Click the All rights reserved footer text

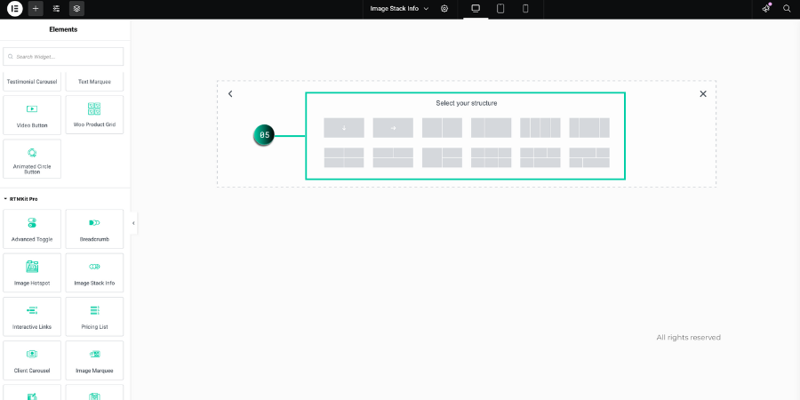pos(688,337)
